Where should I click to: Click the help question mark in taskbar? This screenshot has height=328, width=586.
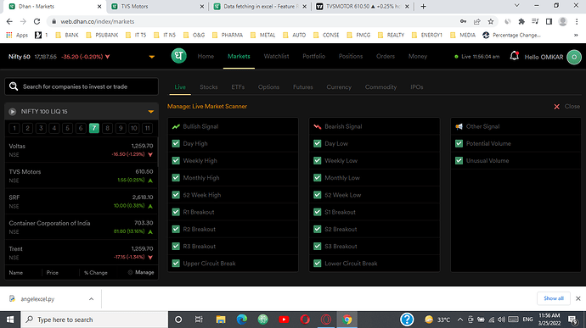click(x=407, y=320)
